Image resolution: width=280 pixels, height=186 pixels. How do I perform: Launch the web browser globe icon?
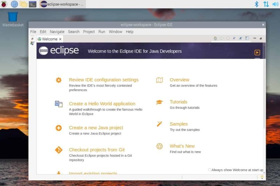14,4
